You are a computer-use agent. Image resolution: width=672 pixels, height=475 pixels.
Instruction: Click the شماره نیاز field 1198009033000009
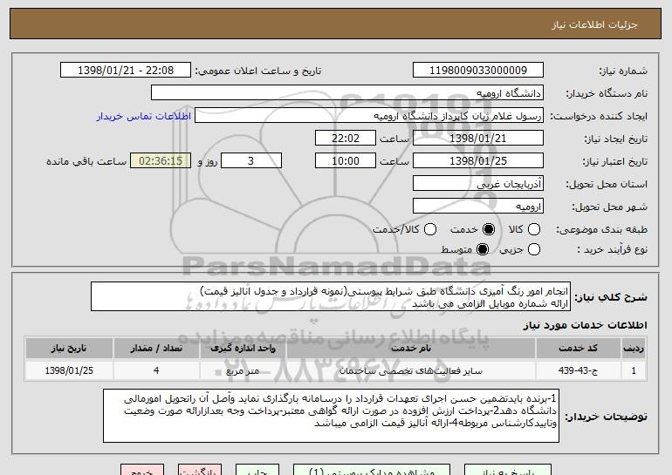click(478, 71)
